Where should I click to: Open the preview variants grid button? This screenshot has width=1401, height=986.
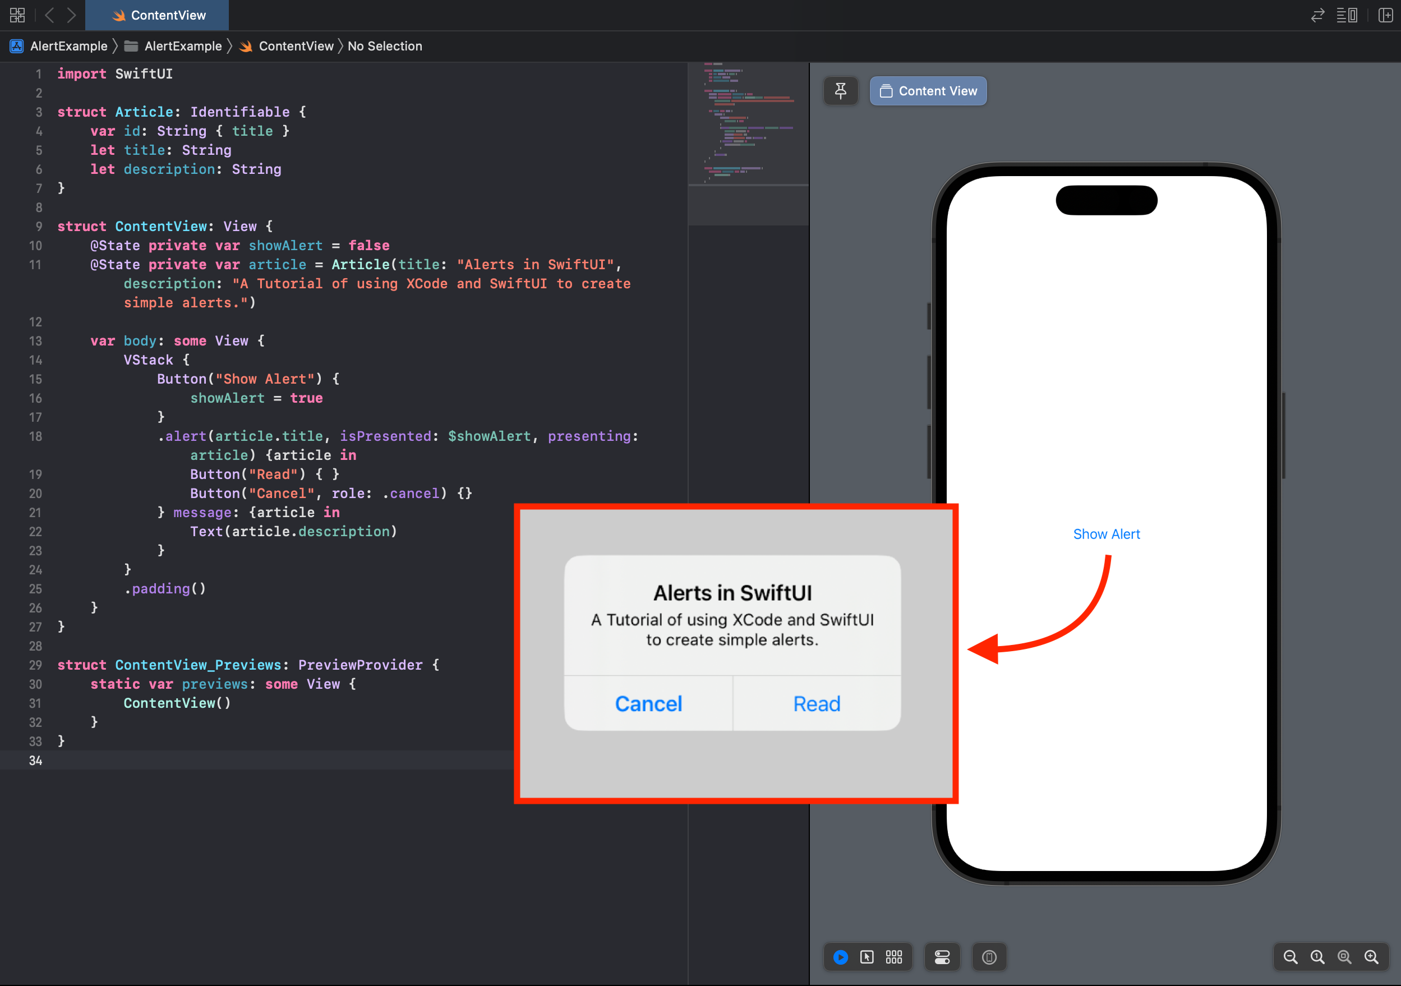click(894, 957)
